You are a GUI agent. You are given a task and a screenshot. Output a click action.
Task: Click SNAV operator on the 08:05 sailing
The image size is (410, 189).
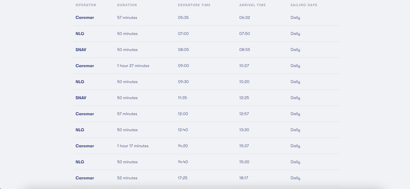[81, 50]
